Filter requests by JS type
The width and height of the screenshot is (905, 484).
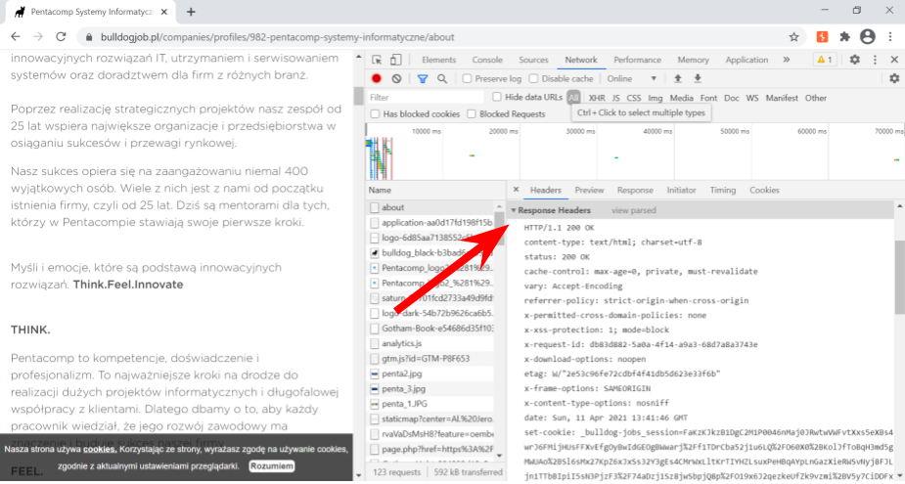(615, 98)
